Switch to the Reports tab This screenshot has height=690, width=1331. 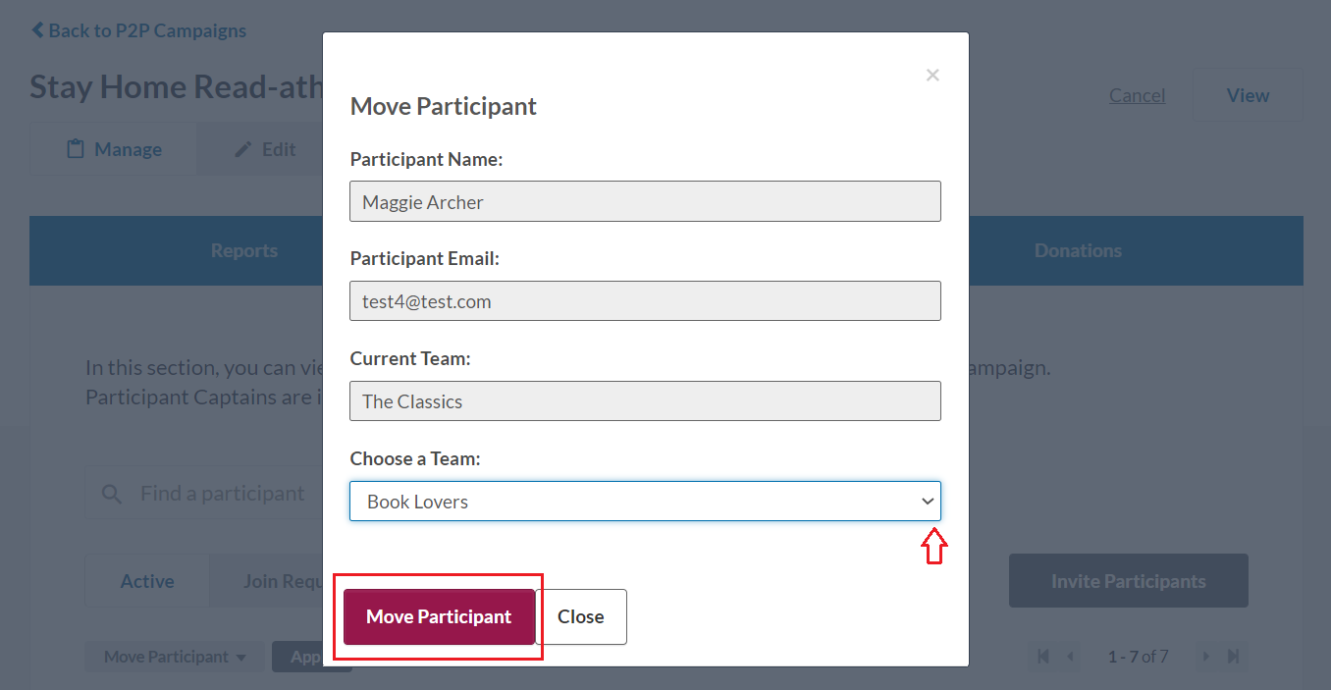coord(244,250)
